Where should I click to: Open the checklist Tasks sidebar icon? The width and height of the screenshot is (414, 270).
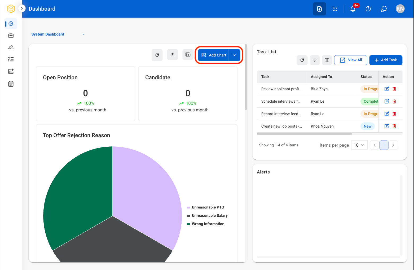(x=11, y=59)
